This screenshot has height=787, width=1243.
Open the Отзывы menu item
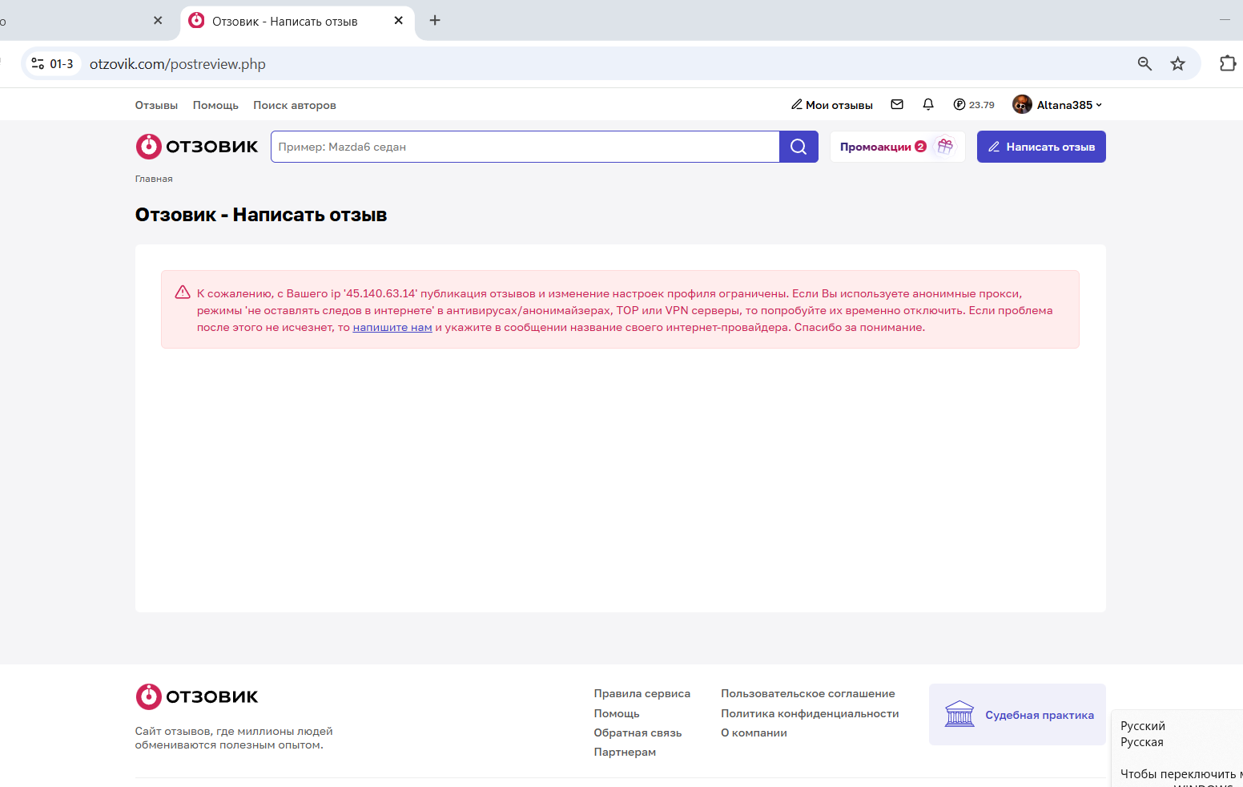click(156, 105)
